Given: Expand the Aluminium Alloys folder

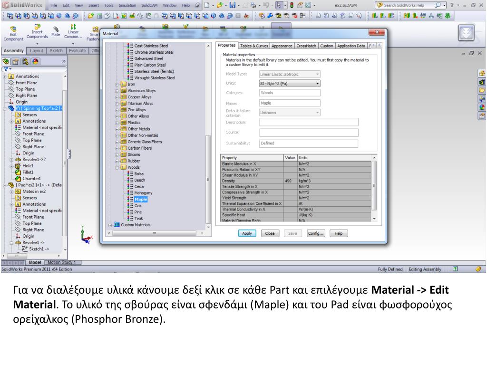Looking at the screenshot, I should coord(117,91).
